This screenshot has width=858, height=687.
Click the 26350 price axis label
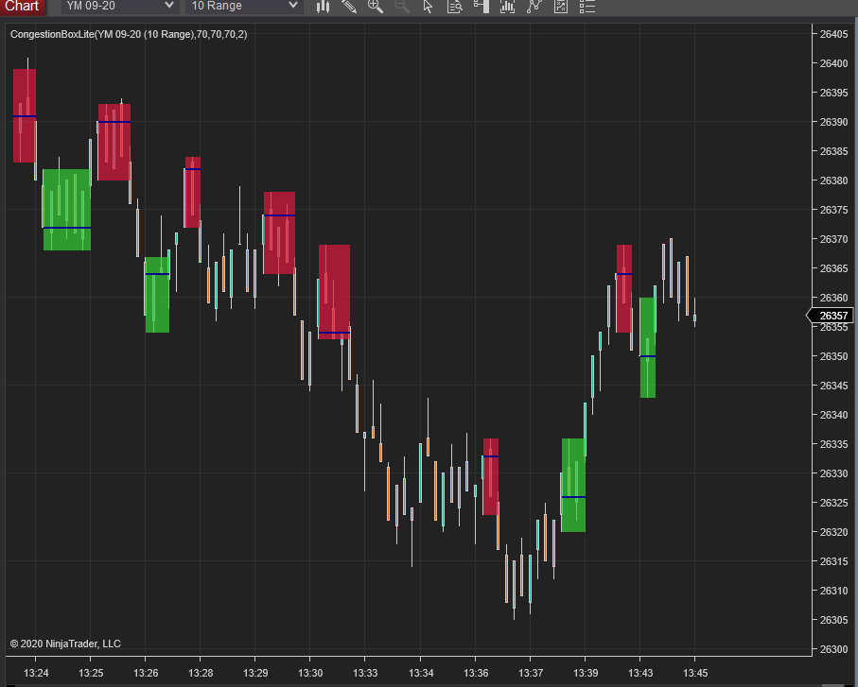[833, 356]
